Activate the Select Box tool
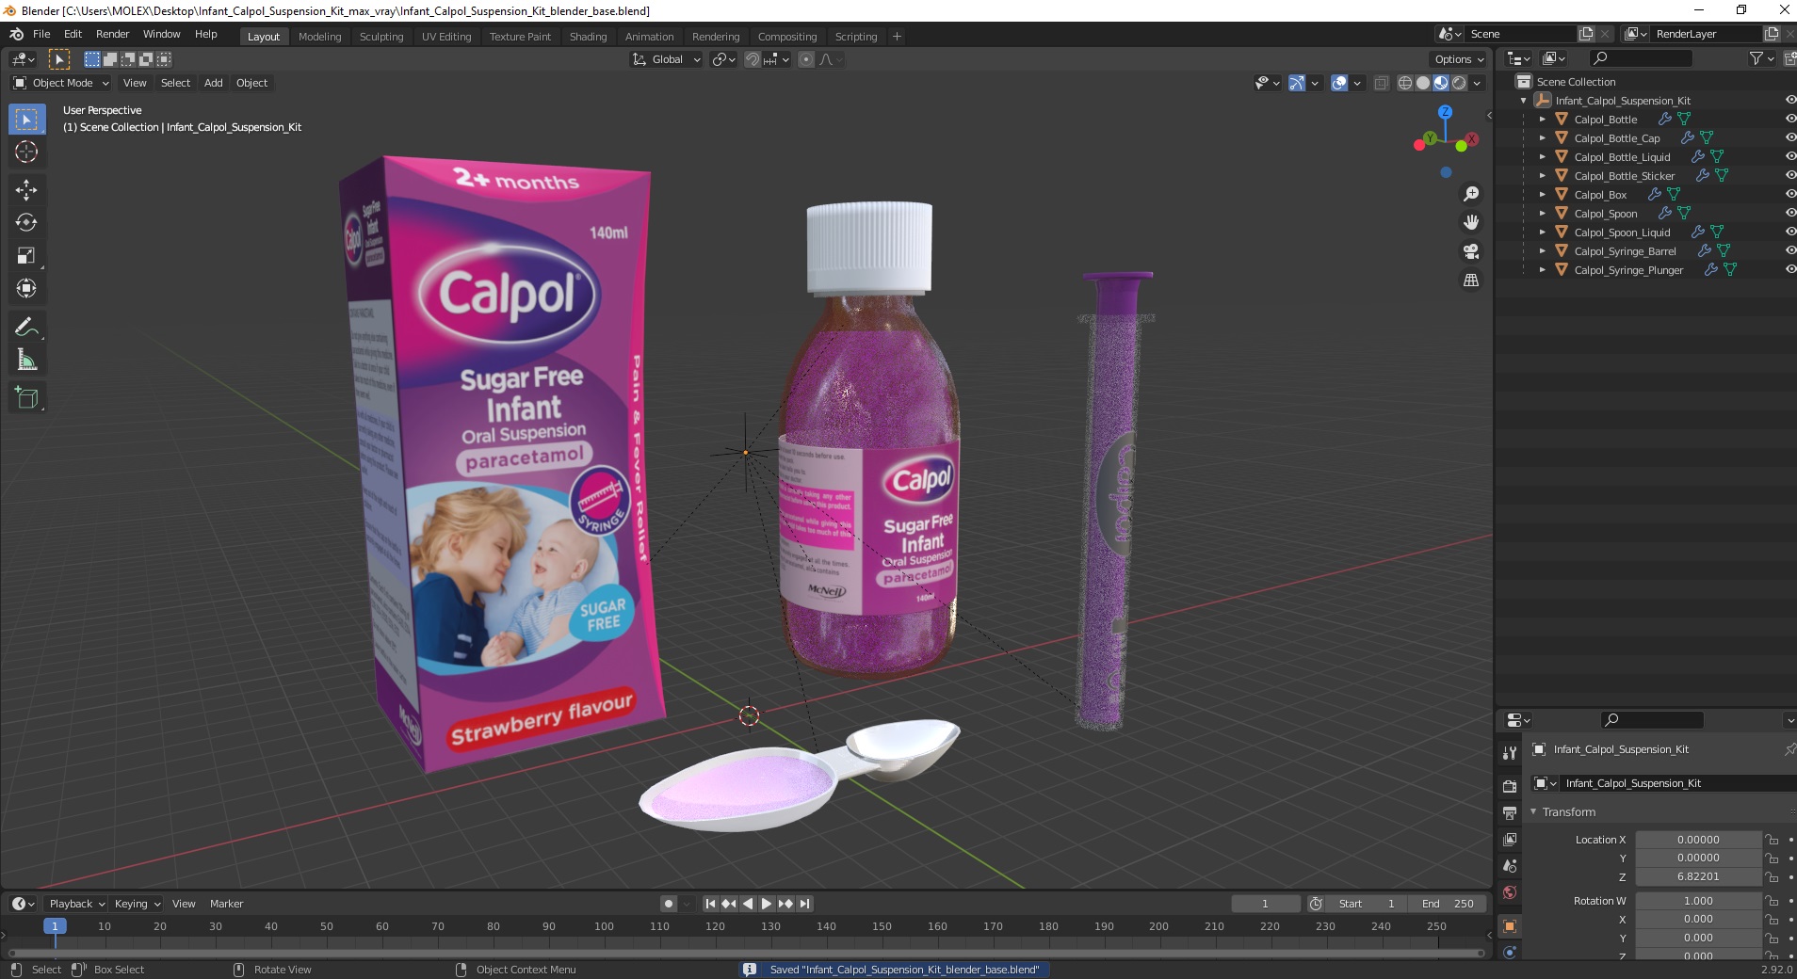1797x979 pixels. pyautogui.click(x=26, y=119)
